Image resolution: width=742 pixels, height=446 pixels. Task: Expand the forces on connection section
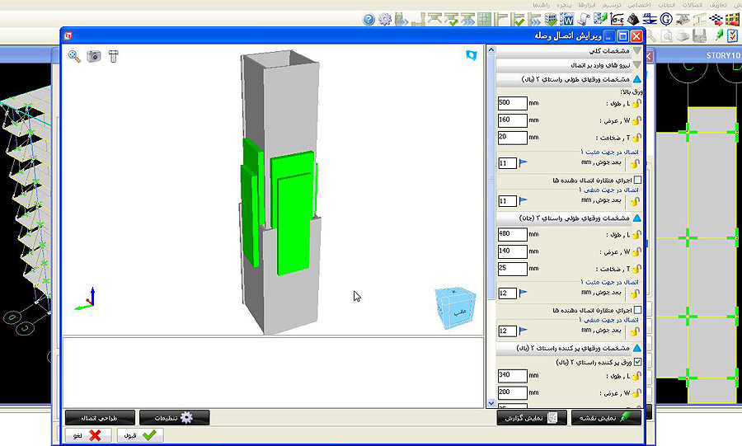636,65
